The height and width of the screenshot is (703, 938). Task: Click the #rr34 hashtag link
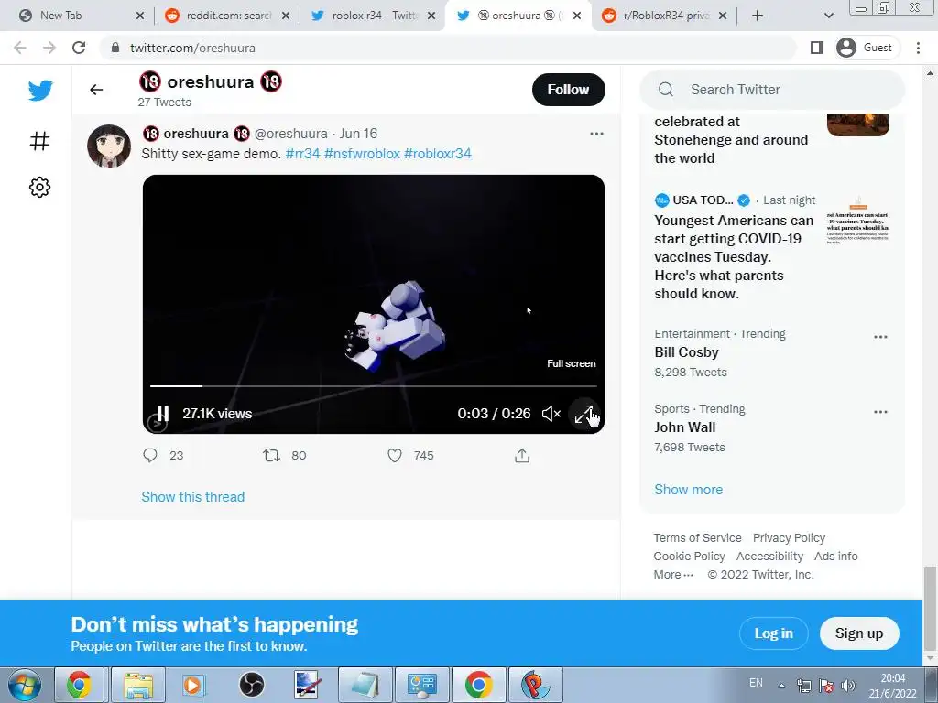point(302,154)
